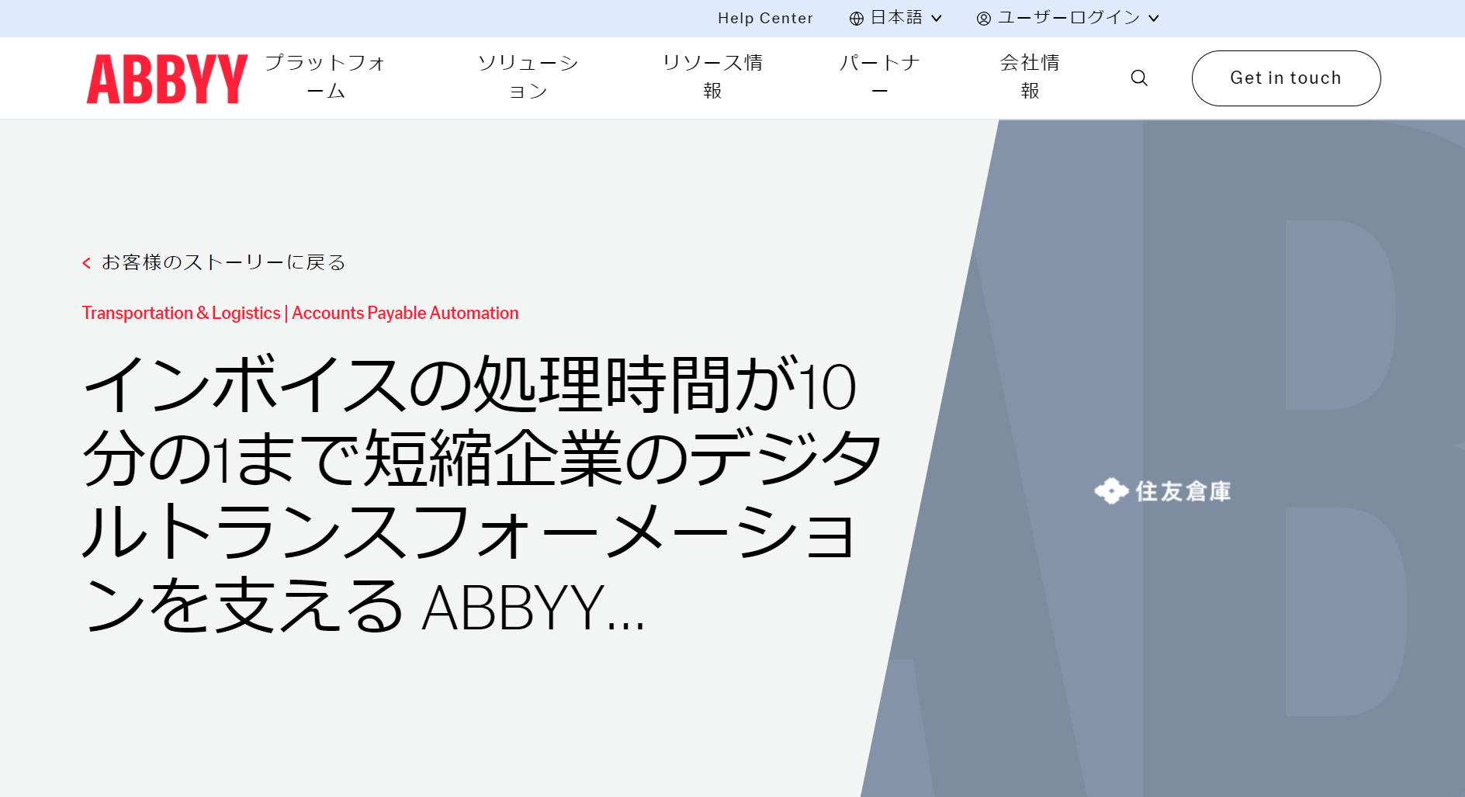Open the リソース情報 menu
This screenshot has width=1465, height=797.
(712, 77)
